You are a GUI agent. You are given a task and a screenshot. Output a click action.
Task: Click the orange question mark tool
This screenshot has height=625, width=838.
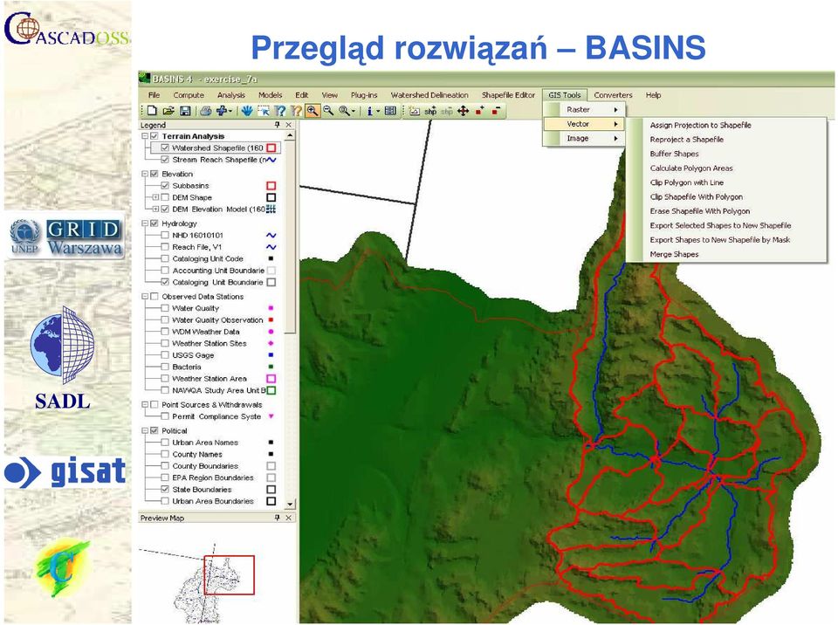pos(296,111)
